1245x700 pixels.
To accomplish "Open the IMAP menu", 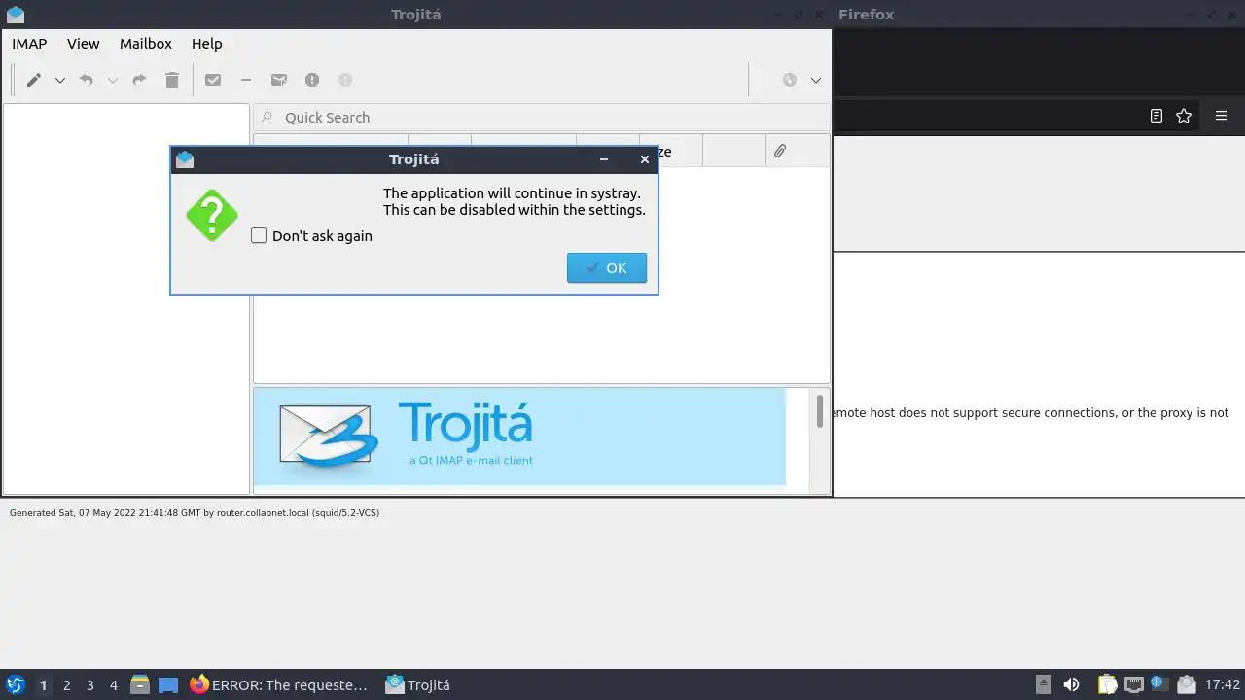I will (x=29, y=43).
